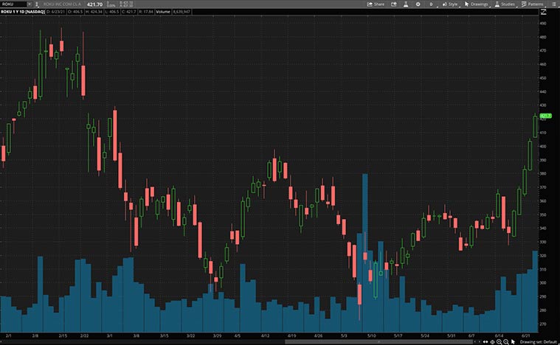Open the symbol selector dropdown arrow
Viewport: 560px width, 345px height.
point(30,4)
